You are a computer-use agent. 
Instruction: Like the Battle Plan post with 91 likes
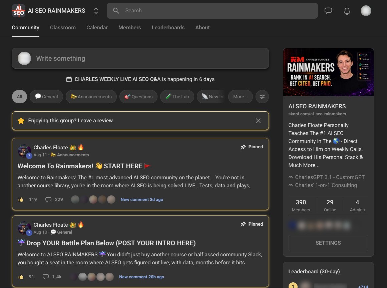click(x=21, y=277)
